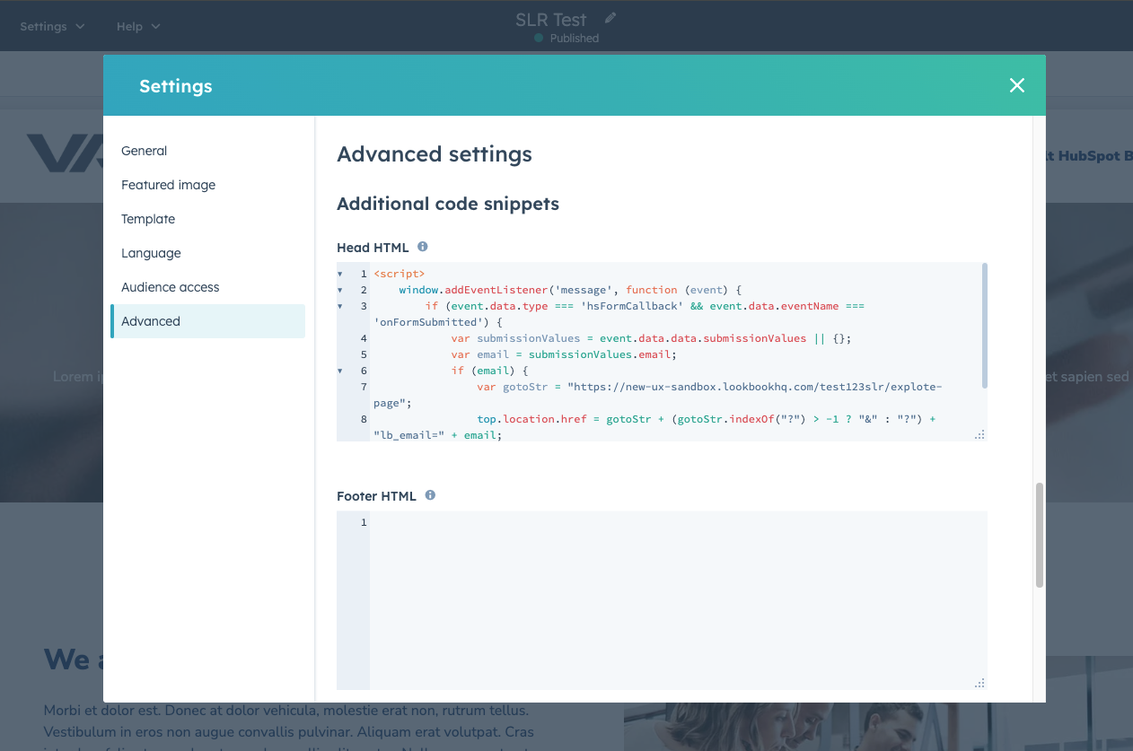Image resolution: width=1133 pixels, height=751 pixels.
Task: Click the Settings dialog vertical scrollbar thumb
Action: click(x=1040, y=536)
